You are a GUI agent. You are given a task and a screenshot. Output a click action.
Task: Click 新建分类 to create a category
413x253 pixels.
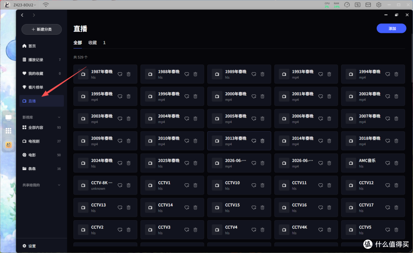click(42, 29)
